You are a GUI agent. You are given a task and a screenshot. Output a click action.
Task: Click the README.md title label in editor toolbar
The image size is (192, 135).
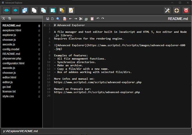click(178, 19)
